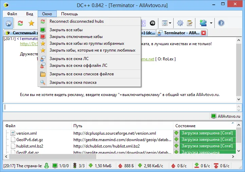Choose Reconnect disconnected hubs
Image resolution: width=245 pixels, height=172 pixels.
pos(89,21)
